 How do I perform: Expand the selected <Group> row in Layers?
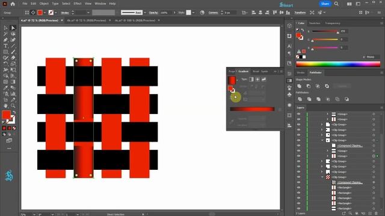[x=327, y=156]
